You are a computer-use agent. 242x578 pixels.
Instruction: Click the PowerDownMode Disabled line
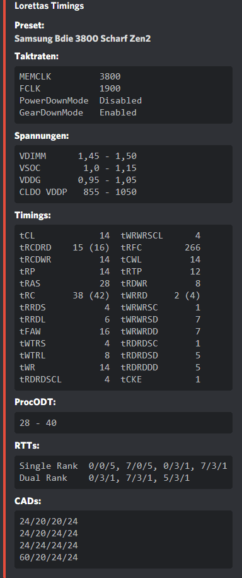[80, 100]
